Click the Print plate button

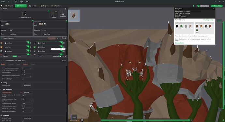pyautogui.click(x=217, y=6)
